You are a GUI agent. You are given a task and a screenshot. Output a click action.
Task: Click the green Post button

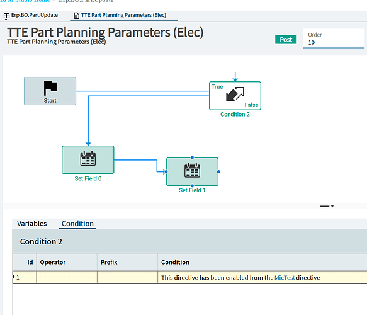(286, 40)
